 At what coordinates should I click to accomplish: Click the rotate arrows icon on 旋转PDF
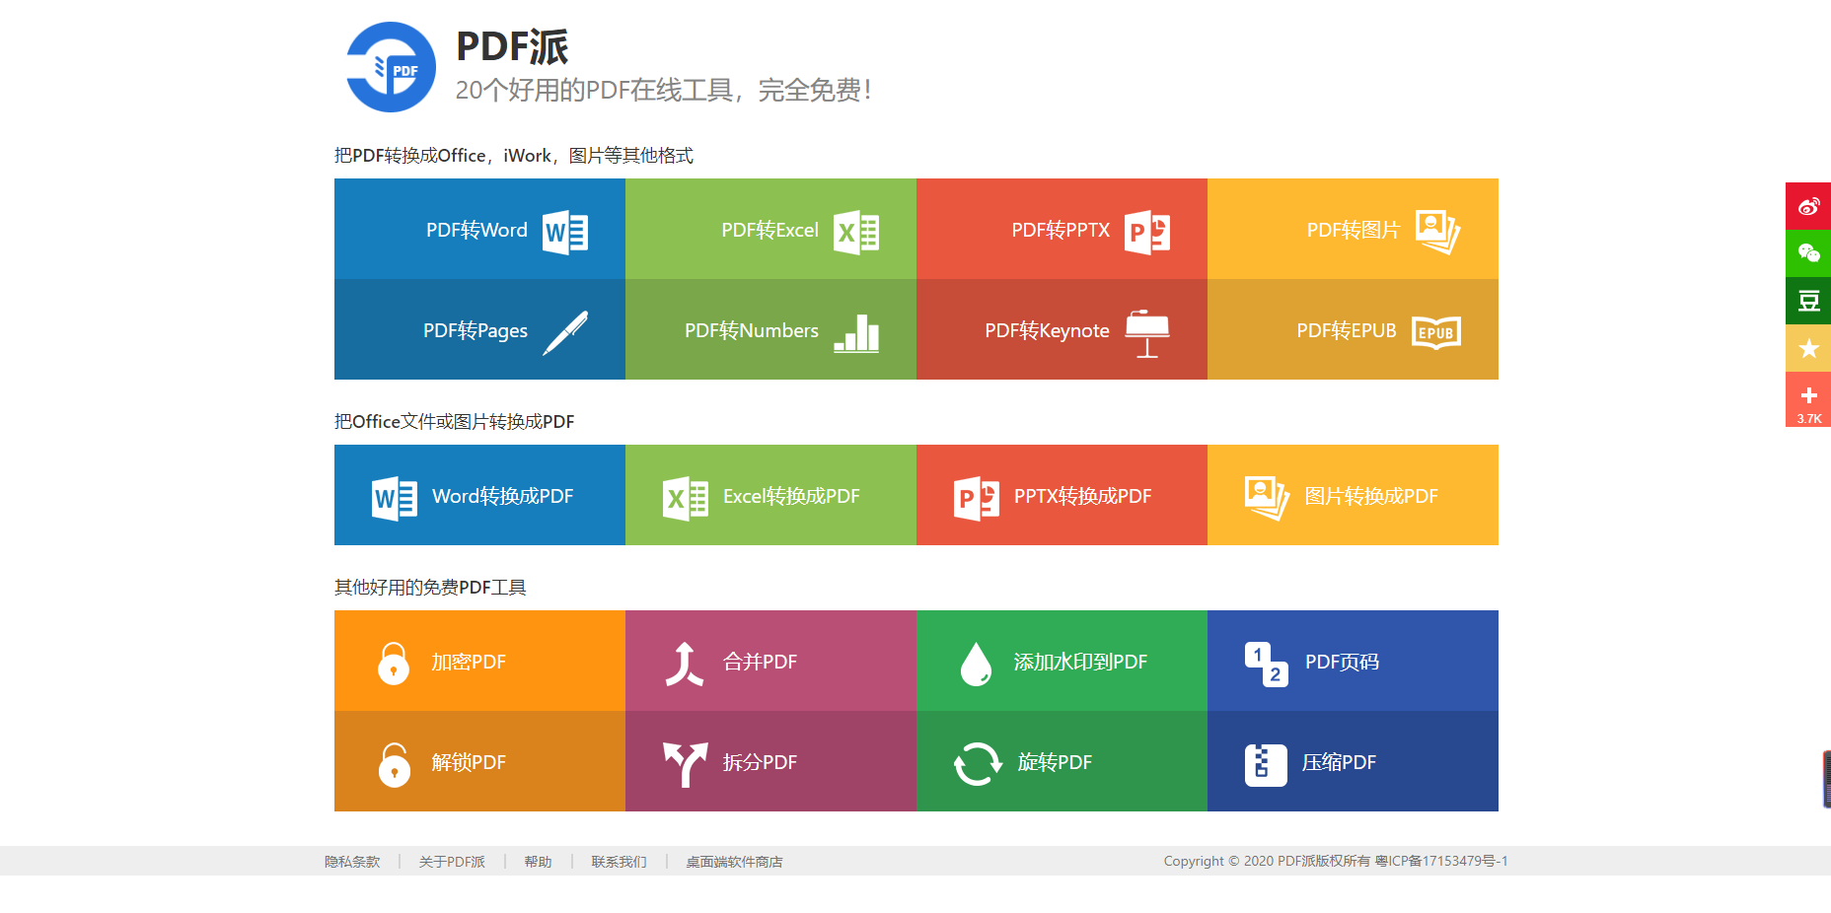(x=976, y=762)
